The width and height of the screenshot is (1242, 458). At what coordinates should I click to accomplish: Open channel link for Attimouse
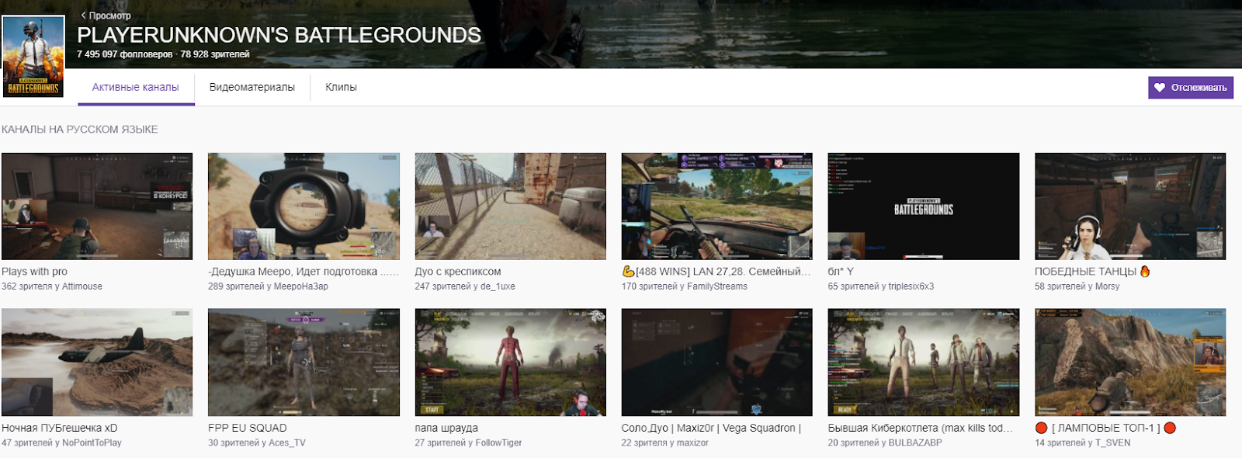[82, 286]
